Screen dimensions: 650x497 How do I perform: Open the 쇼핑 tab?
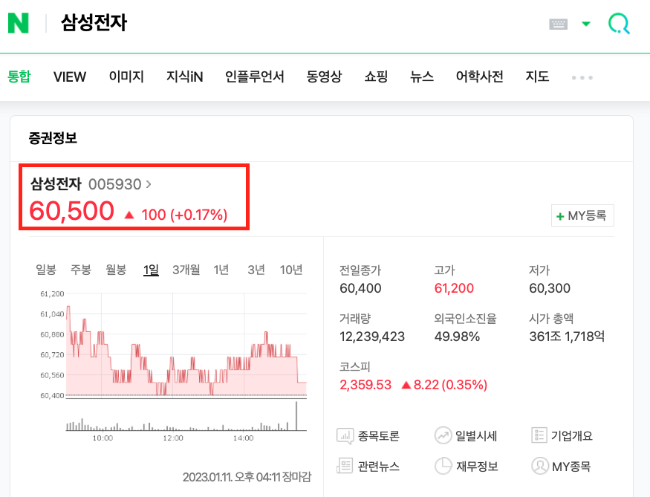click(x=376, y=77)
